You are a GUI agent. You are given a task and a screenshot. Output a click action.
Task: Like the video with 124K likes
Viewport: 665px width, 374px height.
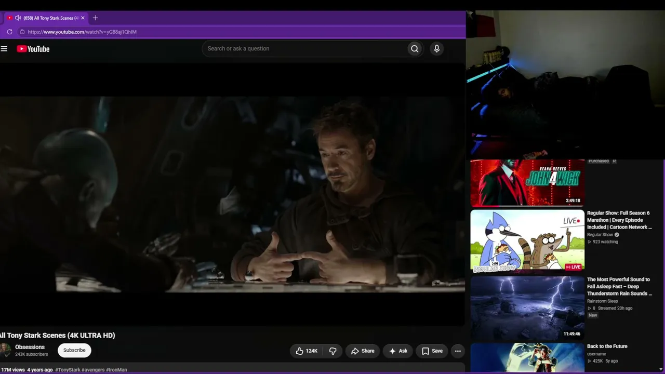point(306,351)
